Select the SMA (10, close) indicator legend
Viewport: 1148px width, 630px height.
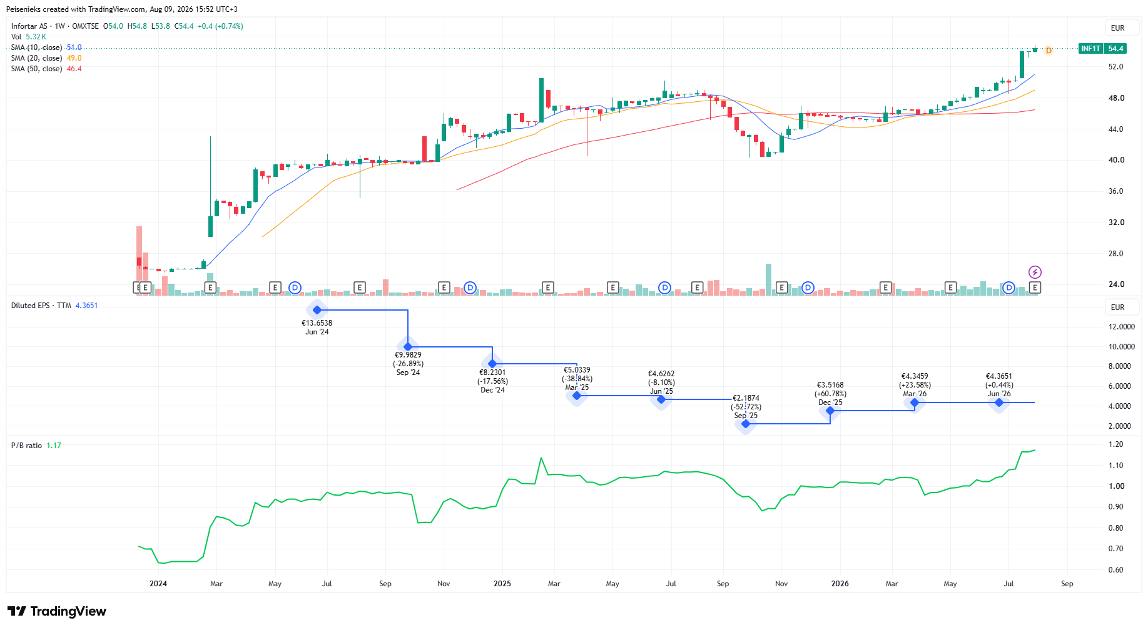click(46, 47)
